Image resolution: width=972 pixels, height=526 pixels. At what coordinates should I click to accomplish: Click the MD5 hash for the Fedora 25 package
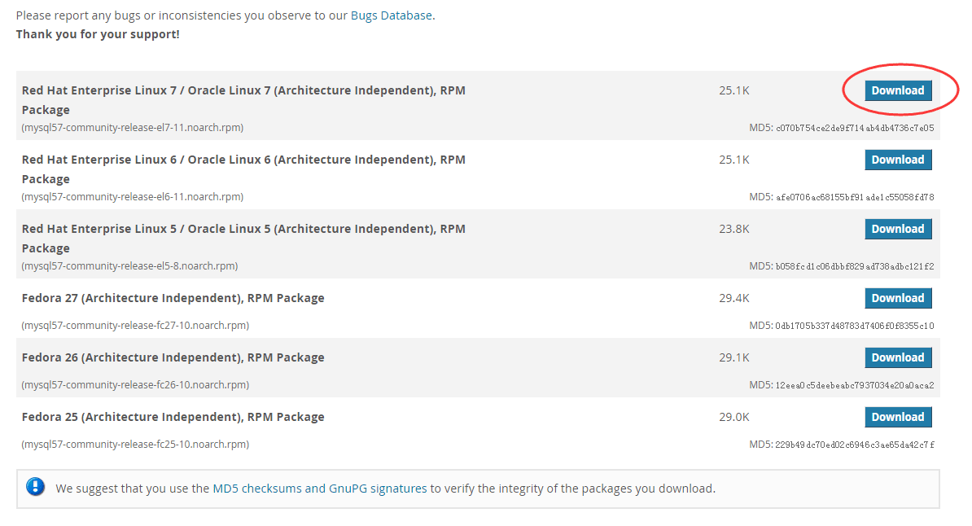click(x=855, y=445)
